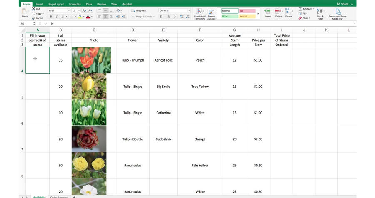The width and height of the screenshot is (375, 198).
Task: Open the Copy options arrow
Action: pyautogui.click(x=43, y=14)
